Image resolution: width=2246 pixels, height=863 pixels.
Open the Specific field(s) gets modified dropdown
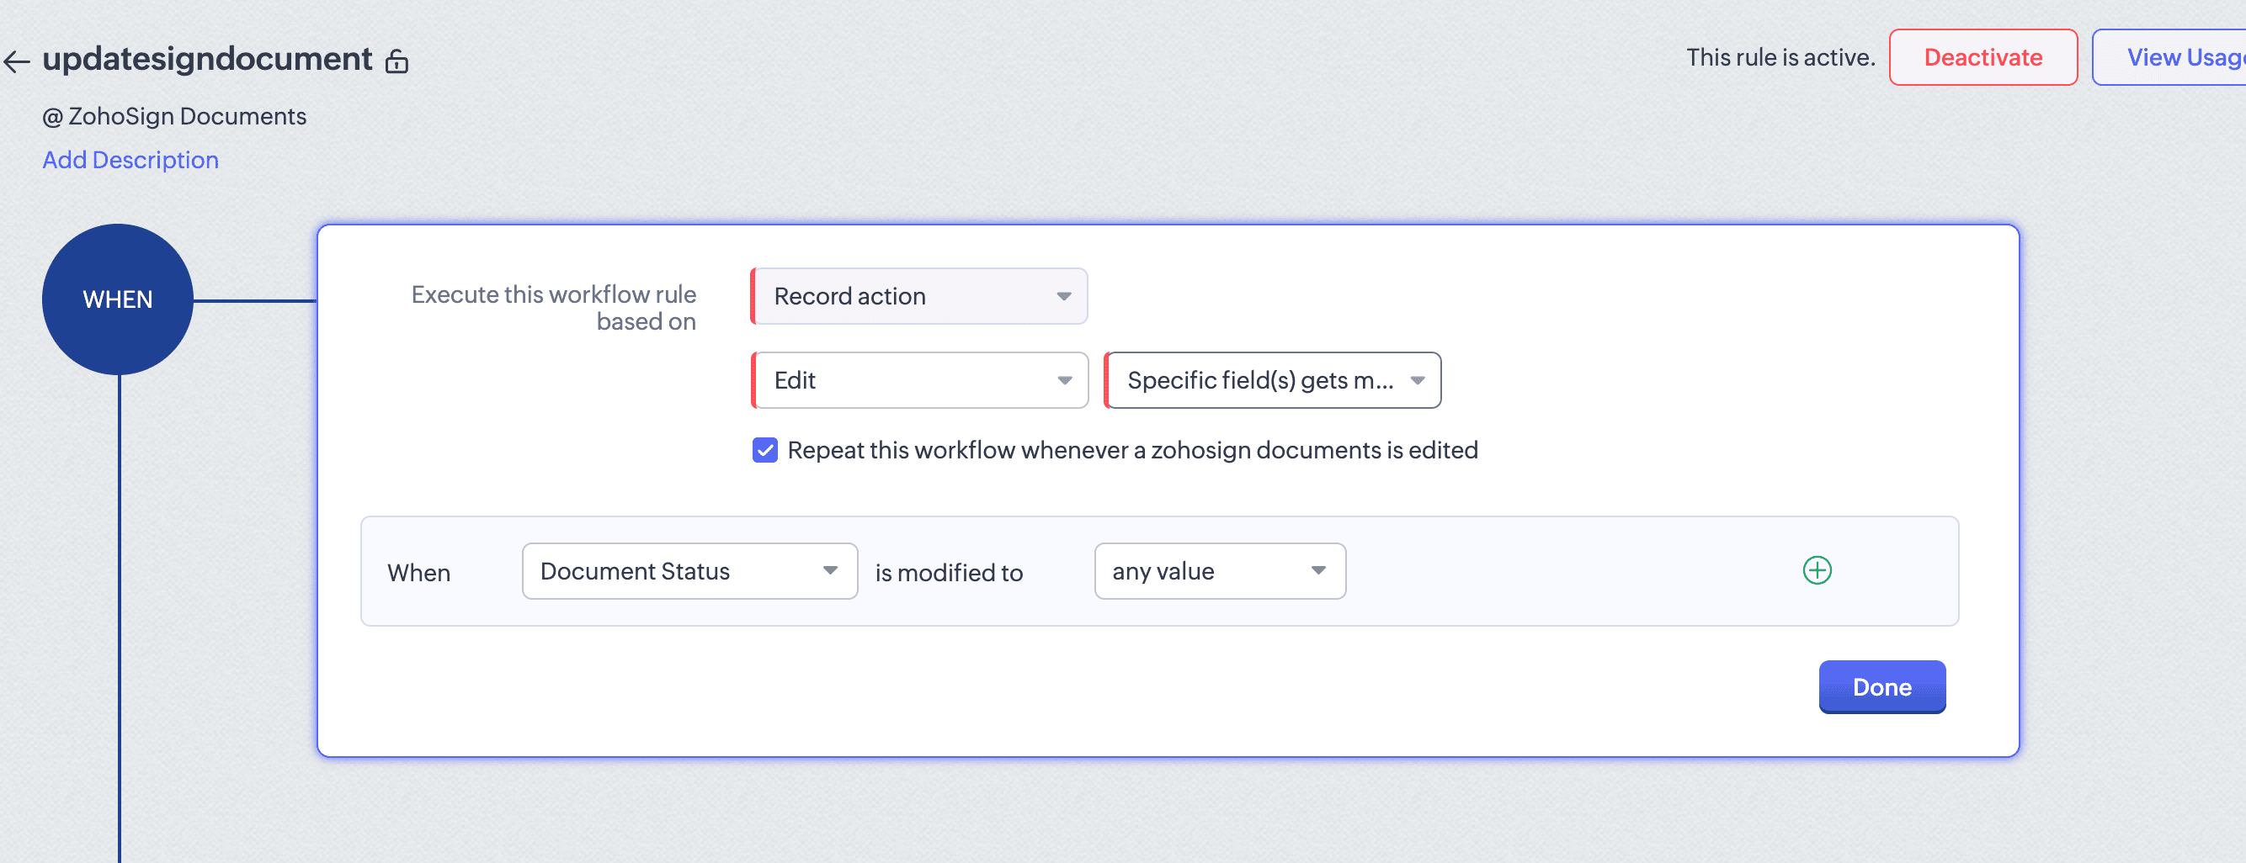1273,380
